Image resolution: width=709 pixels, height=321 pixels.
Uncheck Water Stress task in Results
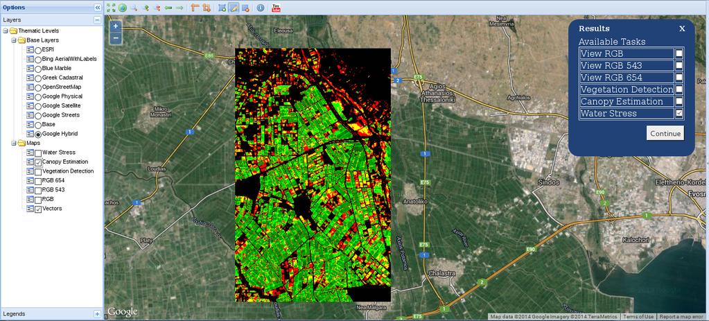click(x=679, y=114)
